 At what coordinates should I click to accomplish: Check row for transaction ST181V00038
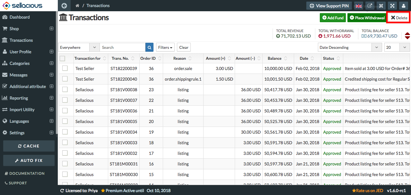[x=65, y=89]
